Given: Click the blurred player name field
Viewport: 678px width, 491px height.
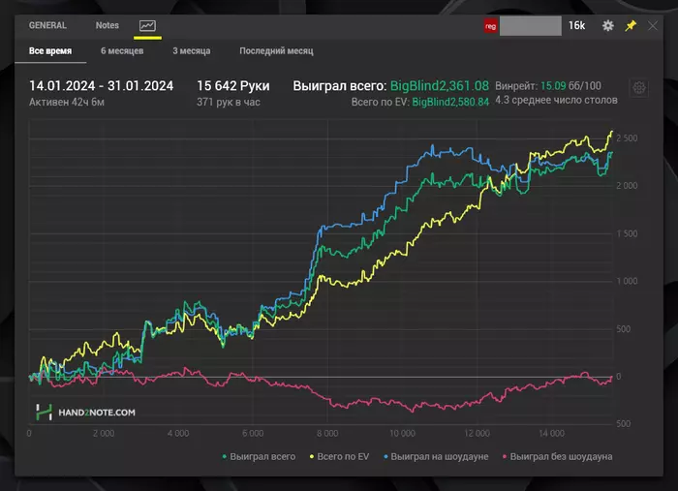Looking at the screenshot, I should [x=531, y=26].
